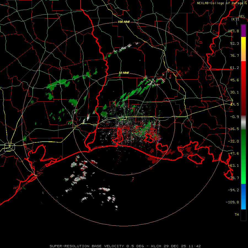Select the -16.5 legend value

[x=234, y=129]
